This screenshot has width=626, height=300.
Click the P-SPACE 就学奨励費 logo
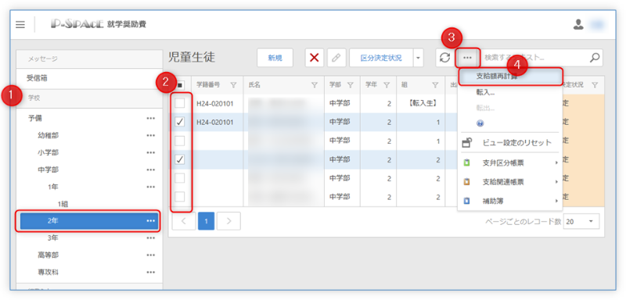point(99,24)
